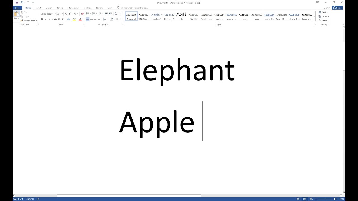
Task: Click the horizontal scrollbar thumb
Action: (x=129, y=196)
